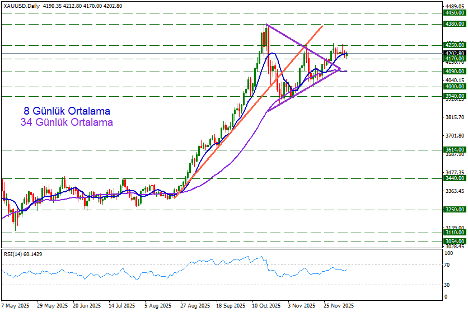The height and width of the screenshot is (312, 468).
Task: Select the current price 4202.80 tag
Action: click(454, 53)
